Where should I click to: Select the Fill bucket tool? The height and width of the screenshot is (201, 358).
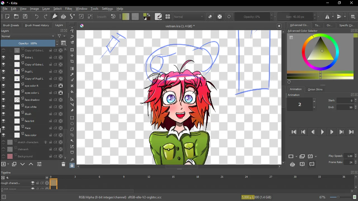pos(72,92)
